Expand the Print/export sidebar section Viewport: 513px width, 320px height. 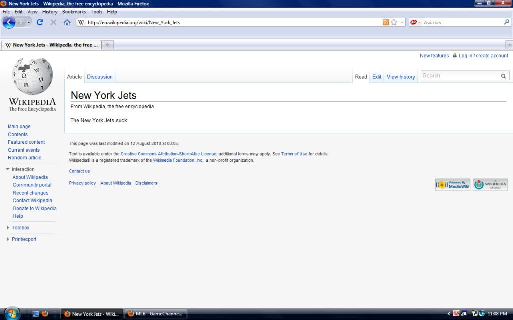7,239
